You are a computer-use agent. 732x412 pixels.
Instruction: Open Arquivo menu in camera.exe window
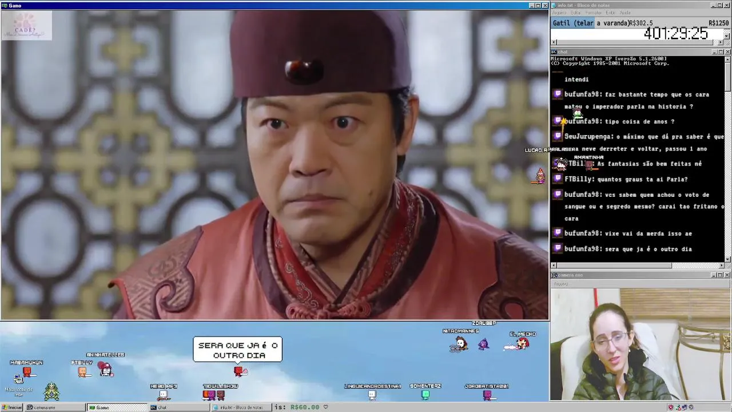(560, 284)
